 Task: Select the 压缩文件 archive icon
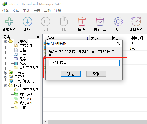[16, 46]
